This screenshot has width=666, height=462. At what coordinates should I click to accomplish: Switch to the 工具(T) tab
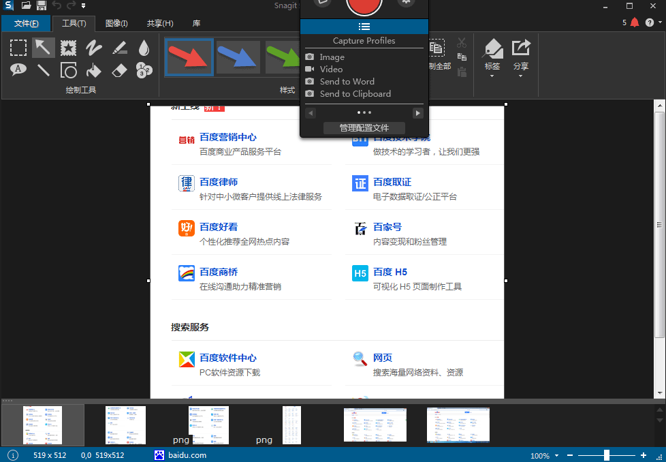(74, 23)
